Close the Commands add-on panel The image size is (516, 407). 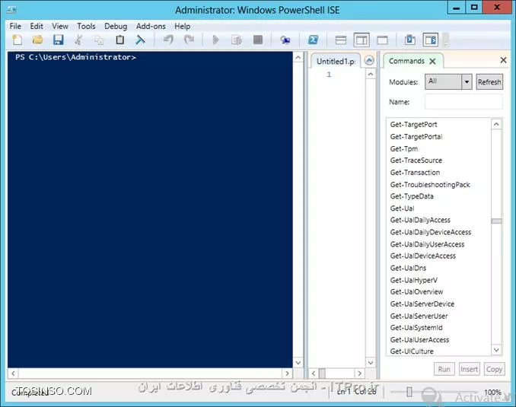point(503,60)
